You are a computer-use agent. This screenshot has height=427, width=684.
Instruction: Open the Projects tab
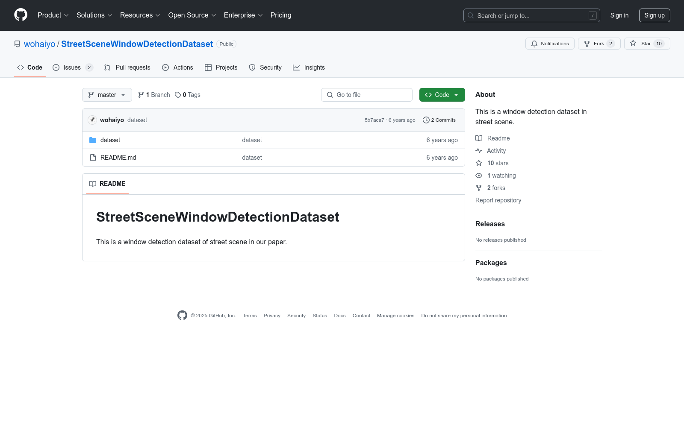pyautogui.click(x=221, y=67)
